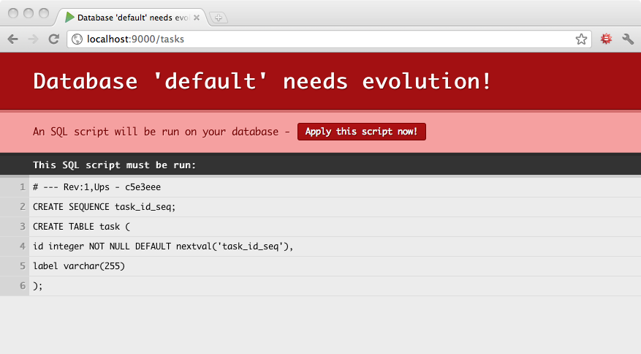Click the "CREATE TABLE task (" line

point(81,227)
